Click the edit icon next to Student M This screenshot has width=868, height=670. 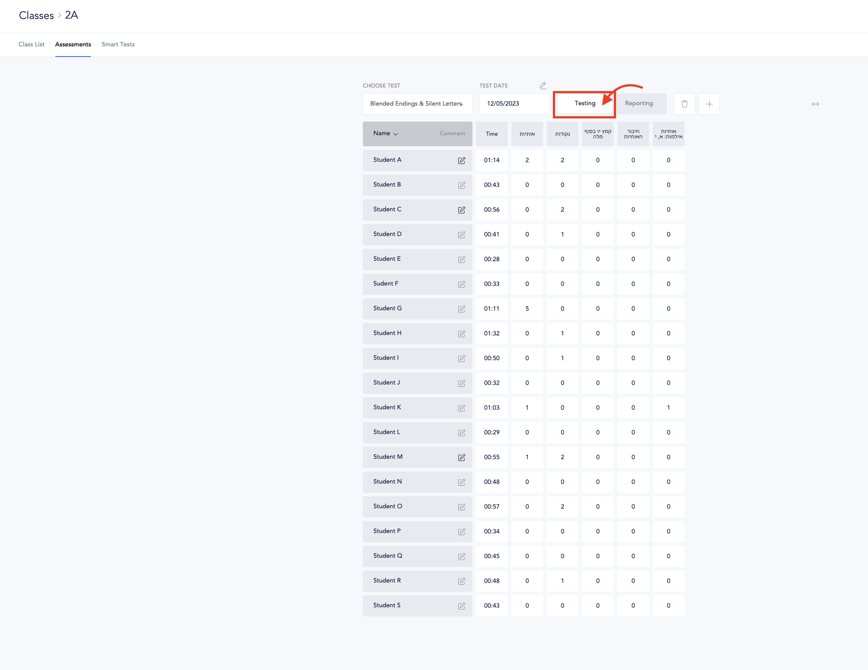461,457
